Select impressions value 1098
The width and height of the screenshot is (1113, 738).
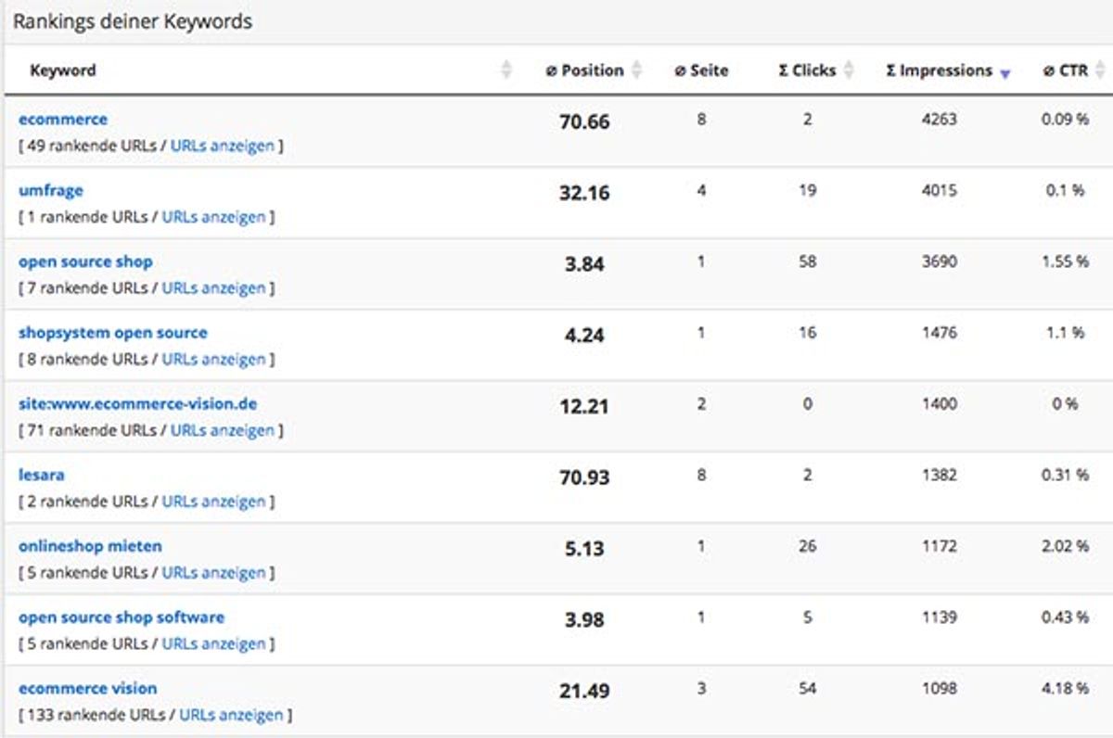pyautogui.click(x=940, y=688)
